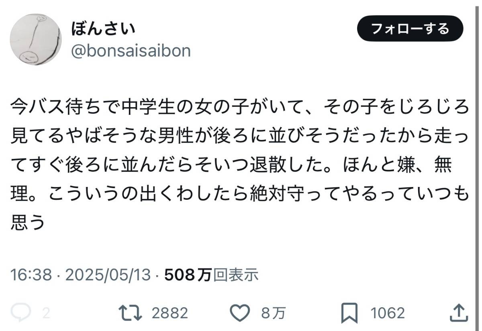Bookmark the post with bookmark icon

[x=349, y=313]
